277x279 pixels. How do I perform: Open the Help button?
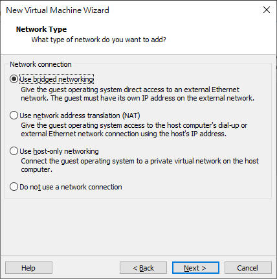28,268
